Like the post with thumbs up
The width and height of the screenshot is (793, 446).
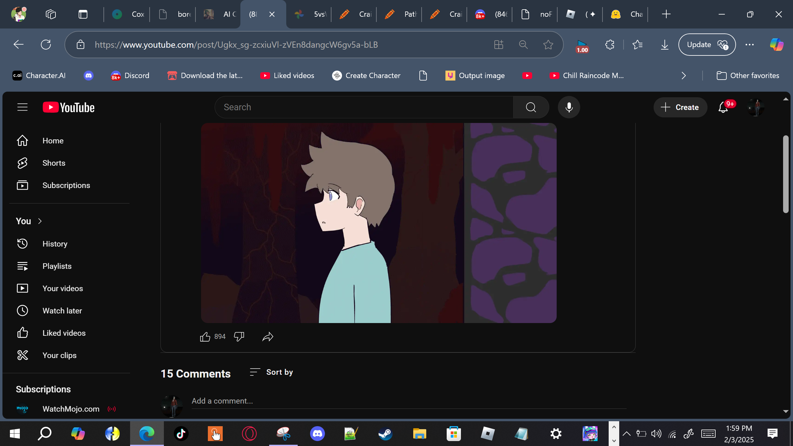point(205,337)
